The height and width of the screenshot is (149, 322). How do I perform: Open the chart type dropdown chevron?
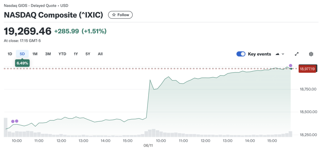point(283,54)
